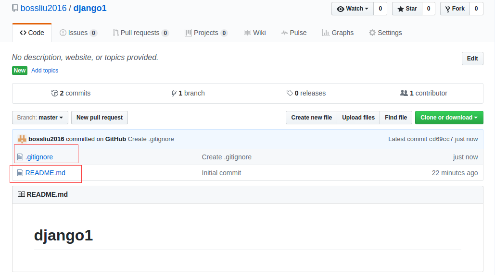Switch to the Issues tab
This screenshot has width=495, height=275.
point(78,33)
